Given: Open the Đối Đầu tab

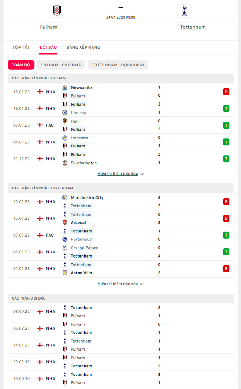Looking at the screenshot, I should click(x=48, y=47).
